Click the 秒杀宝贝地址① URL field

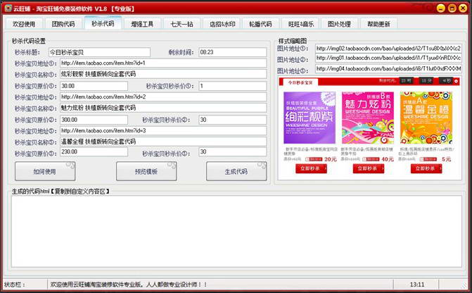pyautogui.click(x=163, y=63)
